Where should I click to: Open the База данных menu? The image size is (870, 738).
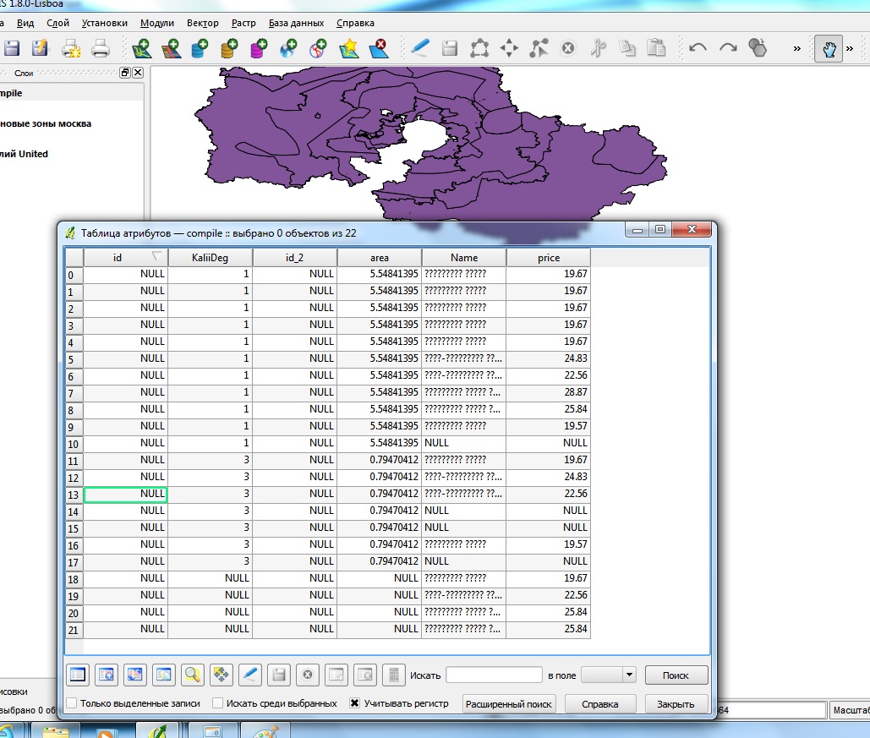(x=296, y=23)
